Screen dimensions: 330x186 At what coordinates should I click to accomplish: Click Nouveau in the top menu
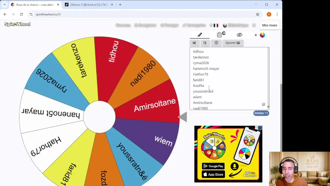[123, 25]
